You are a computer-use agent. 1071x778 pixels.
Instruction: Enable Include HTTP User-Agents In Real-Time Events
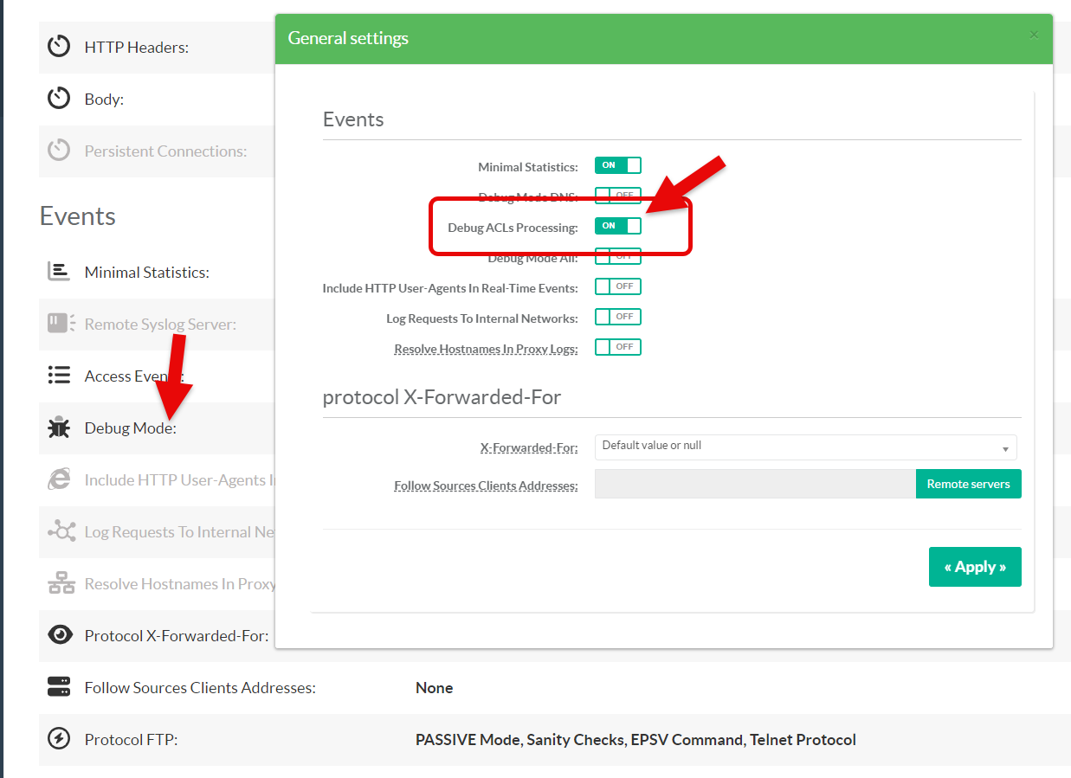click(617, 286)
